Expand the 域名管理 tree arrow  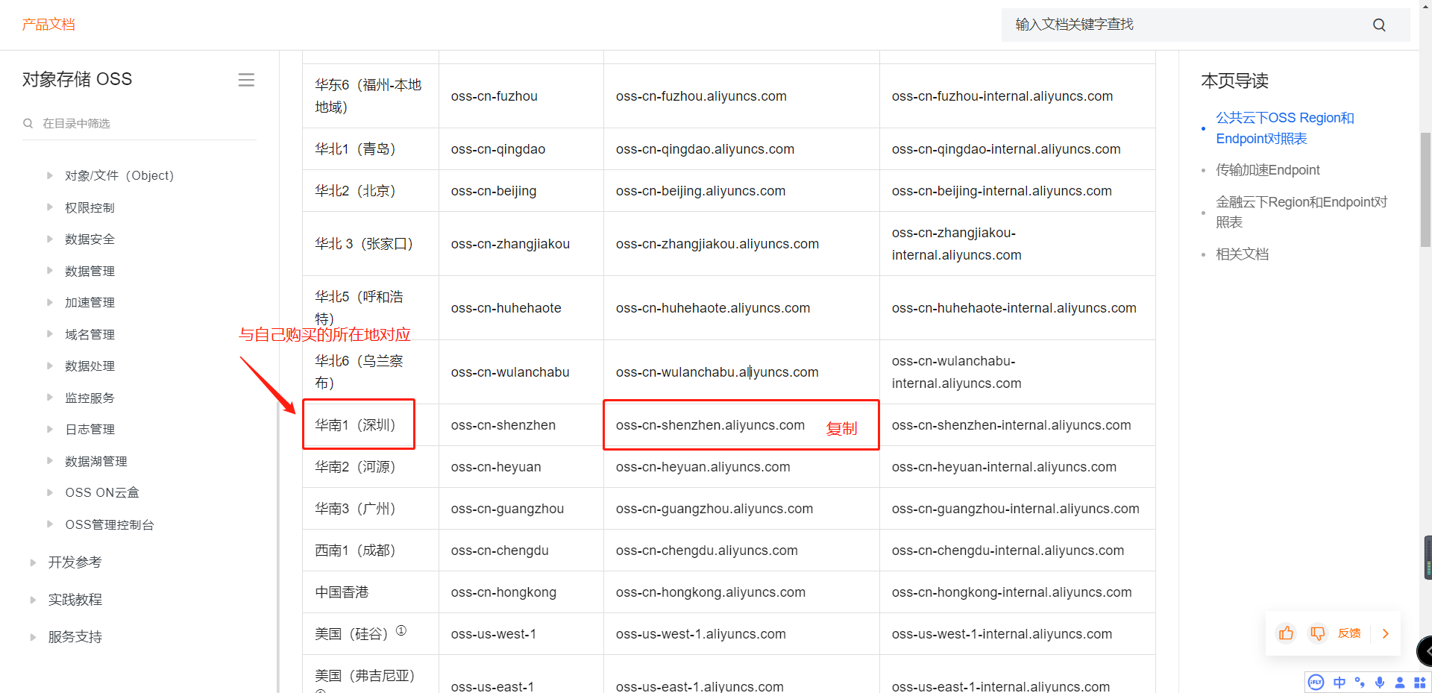click(x=50, y=334)
